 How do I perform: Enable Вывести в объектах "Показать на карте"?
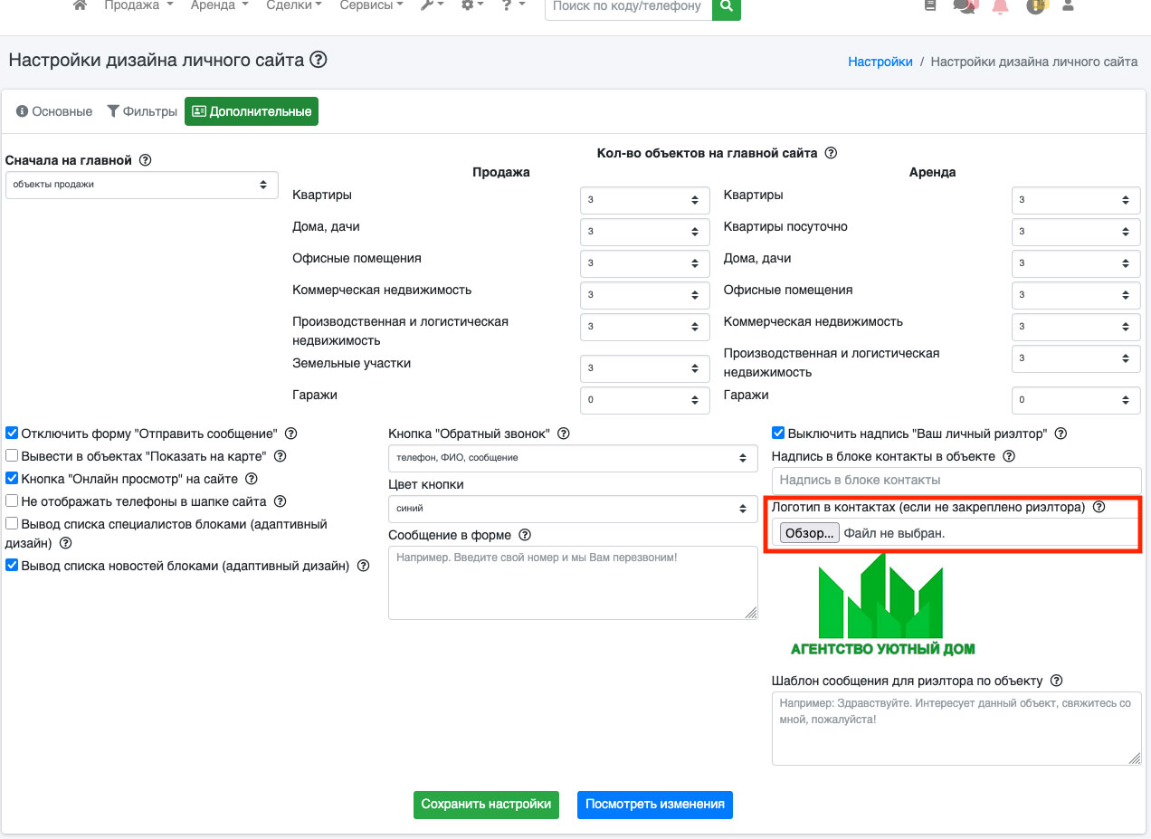tap(13, 456)
